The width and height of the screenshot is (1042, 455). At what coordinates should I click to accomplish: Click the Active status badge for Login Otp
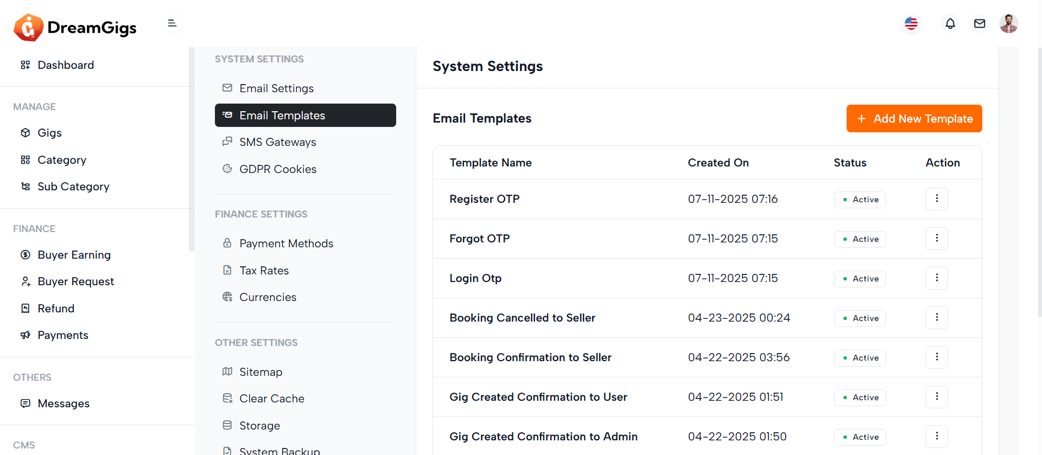pyautogui.click(x=860, y=279)
